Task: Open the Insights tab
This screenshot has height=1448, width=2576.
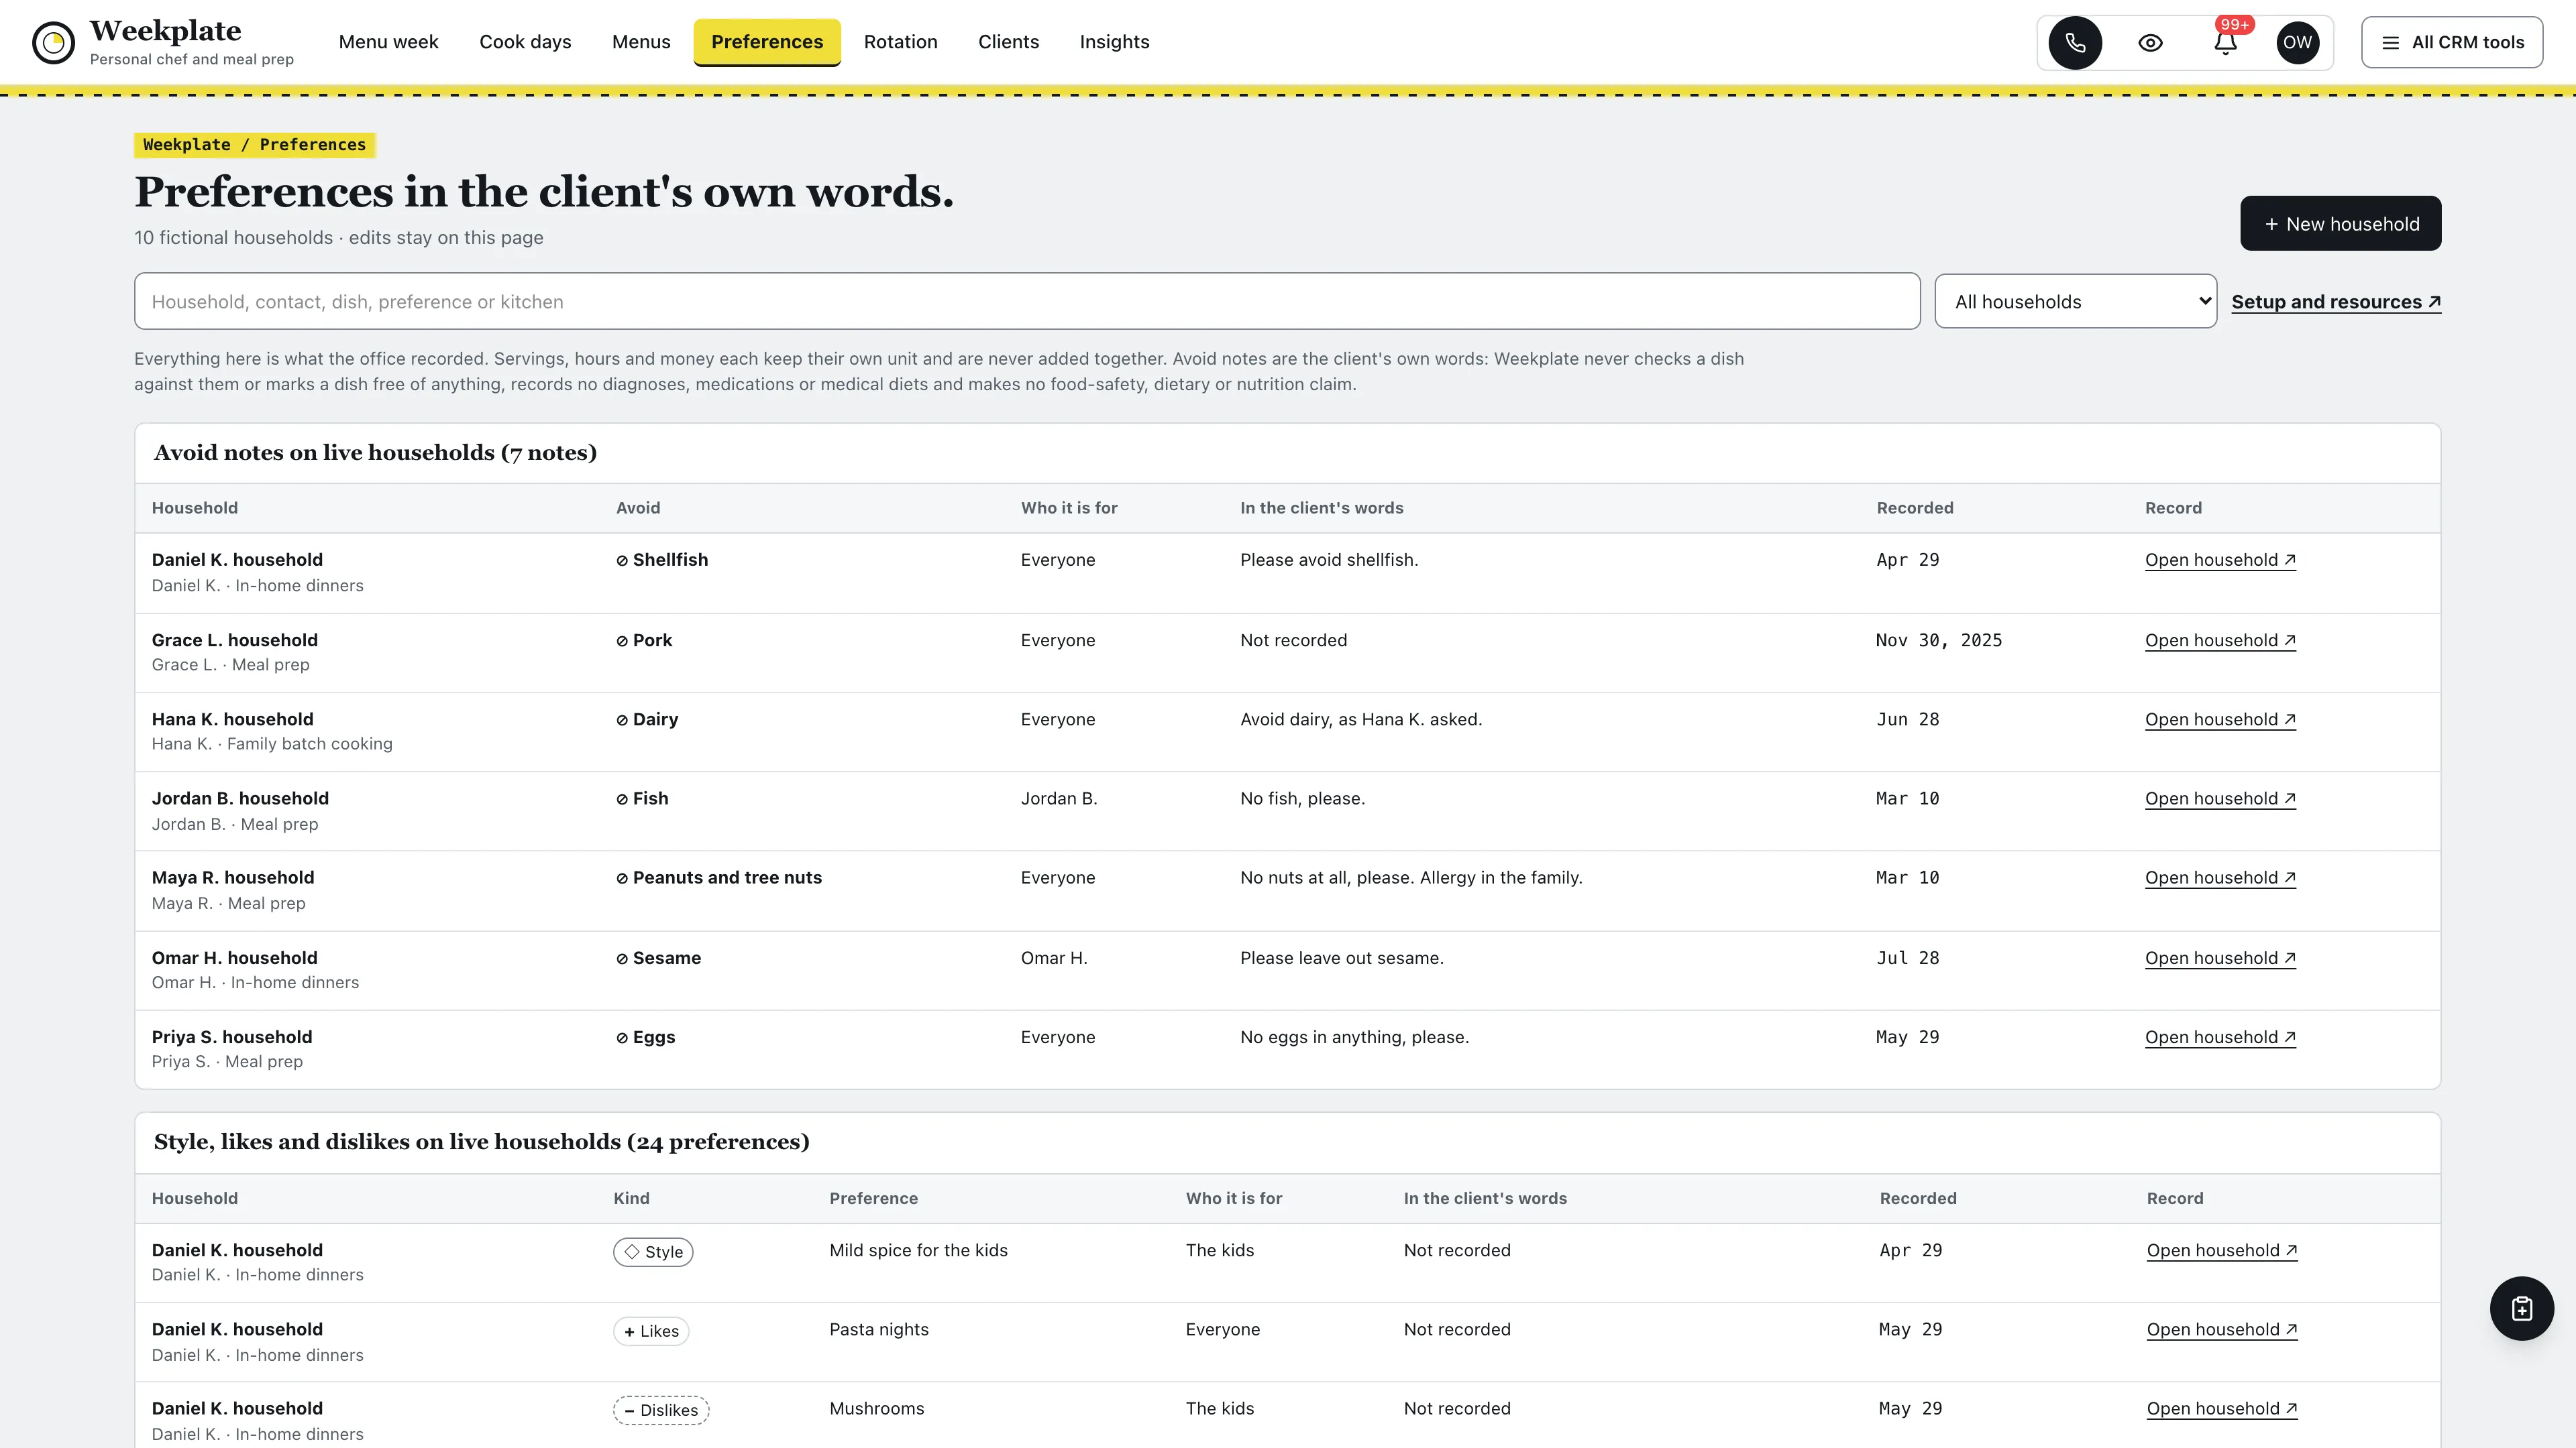Action: (x=1114, y=42)
